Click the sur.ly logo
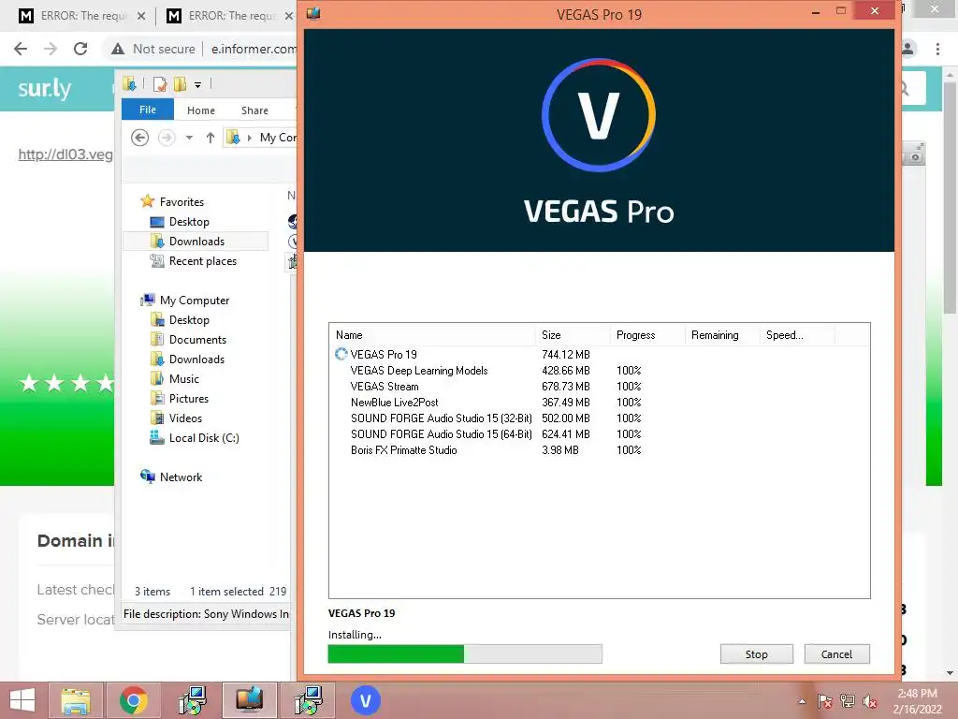The width and height of the screenshot is (958, 719). click(44, 89)
